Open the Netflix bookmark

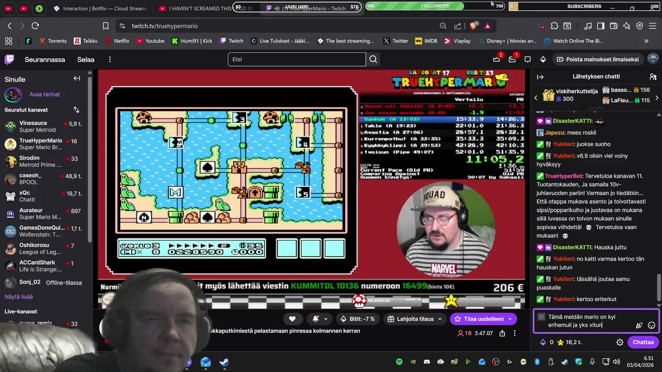[x=117, y=41]
